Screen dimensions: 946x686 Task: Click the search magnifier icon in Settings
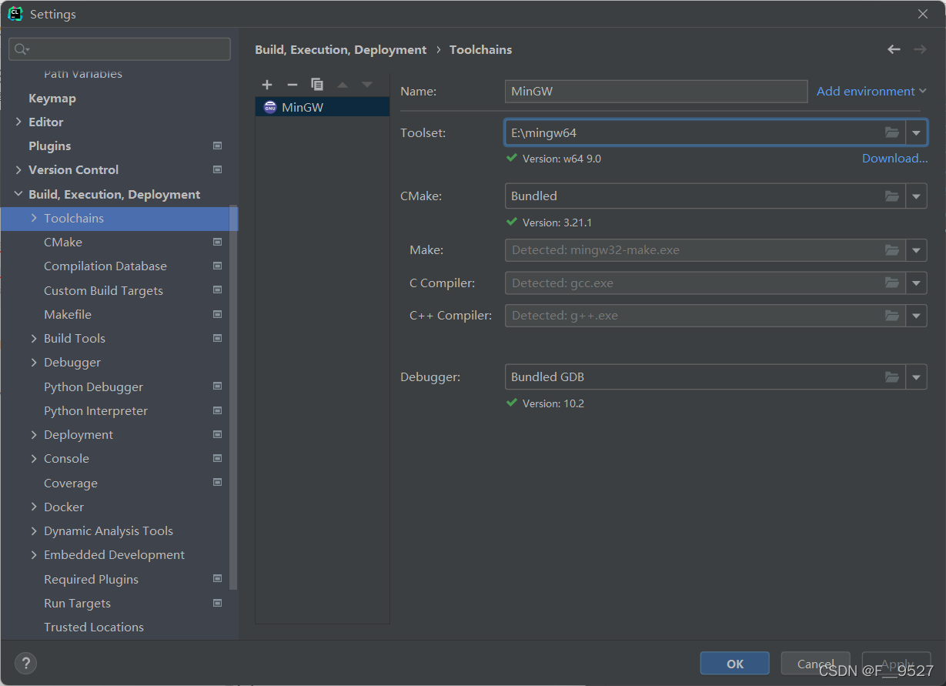point(22,49)
